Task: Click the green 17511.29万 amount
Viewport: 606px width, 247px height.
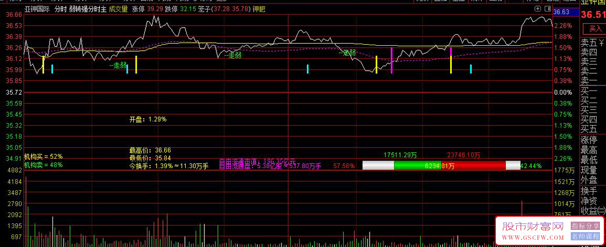Action: [x=400, y=155]
